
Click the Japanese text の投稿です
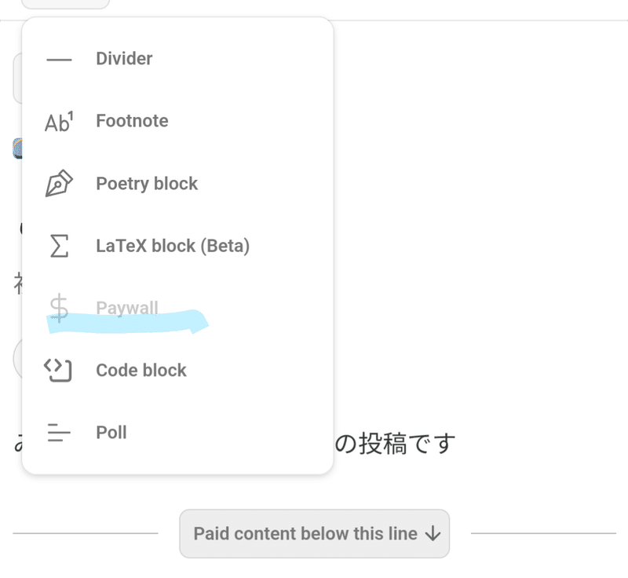[396, 444]
